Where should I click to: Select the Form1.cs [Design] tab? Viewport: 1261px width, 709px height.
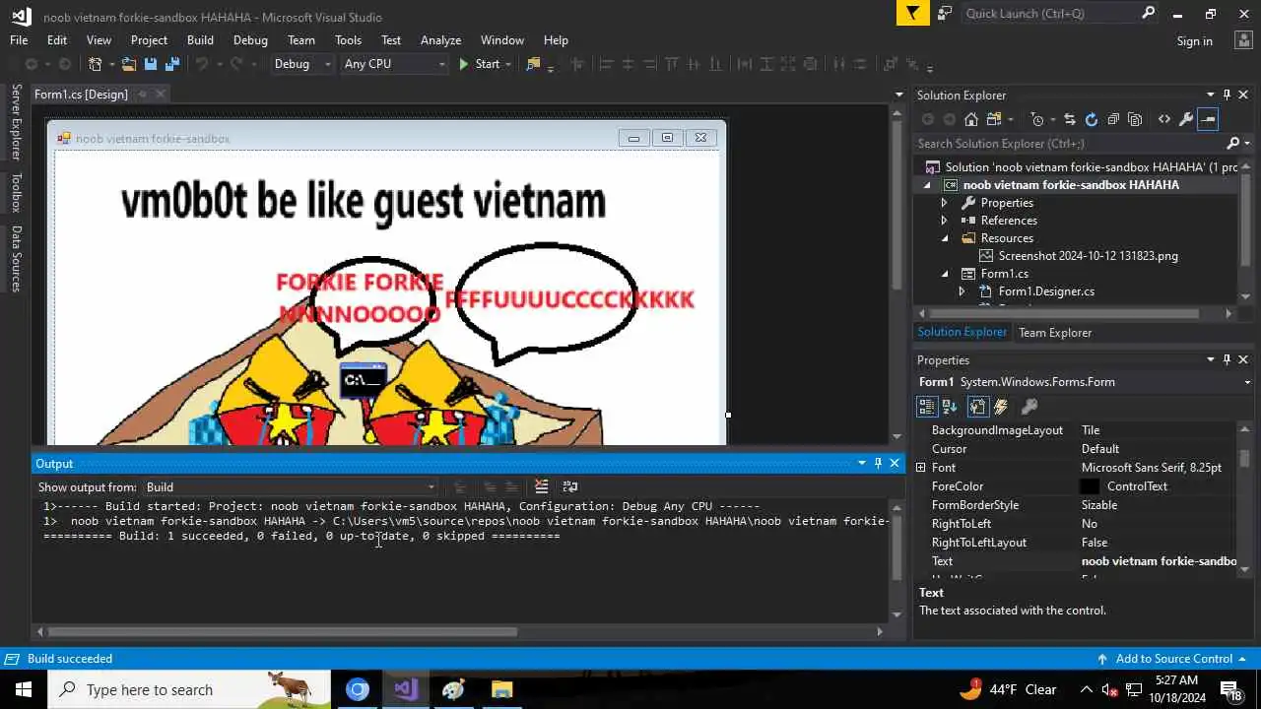point(81,95)
